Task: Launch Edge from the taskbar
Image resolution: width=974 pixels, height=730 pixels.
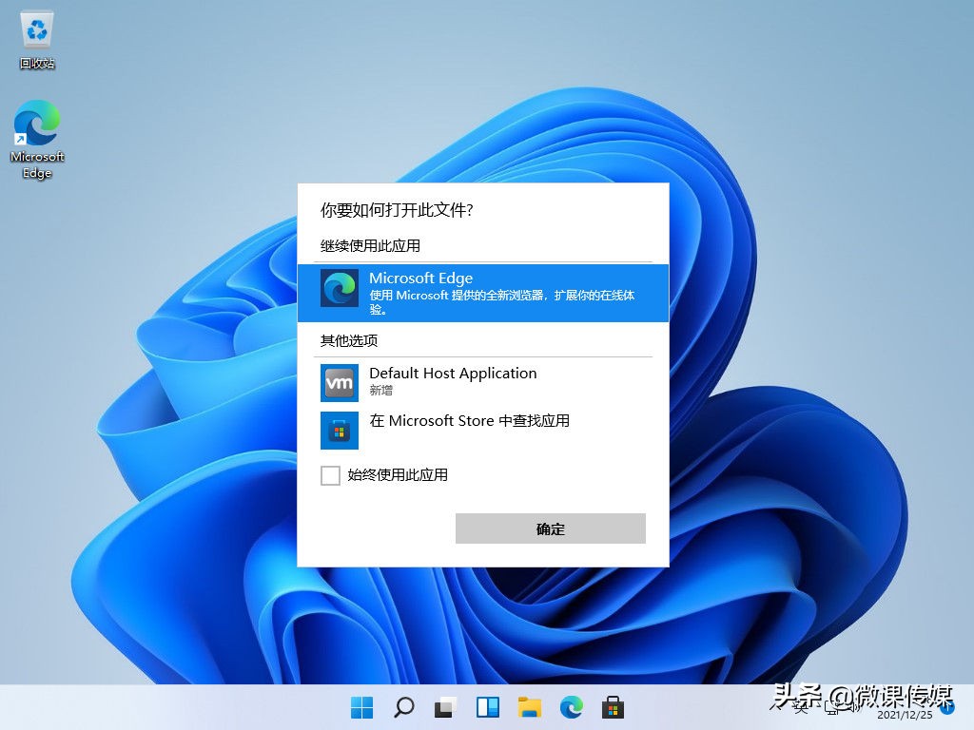Action: [571, 707]
